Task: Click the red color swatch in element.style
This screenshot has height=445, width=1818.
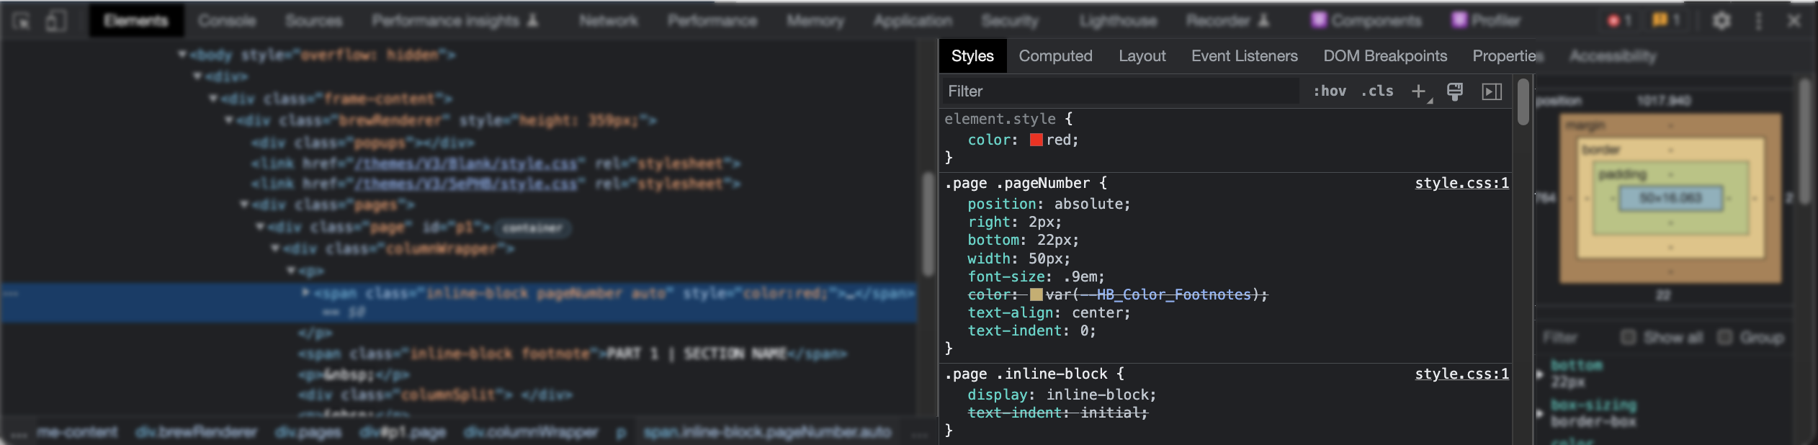Action: [x=1036, y=140]
